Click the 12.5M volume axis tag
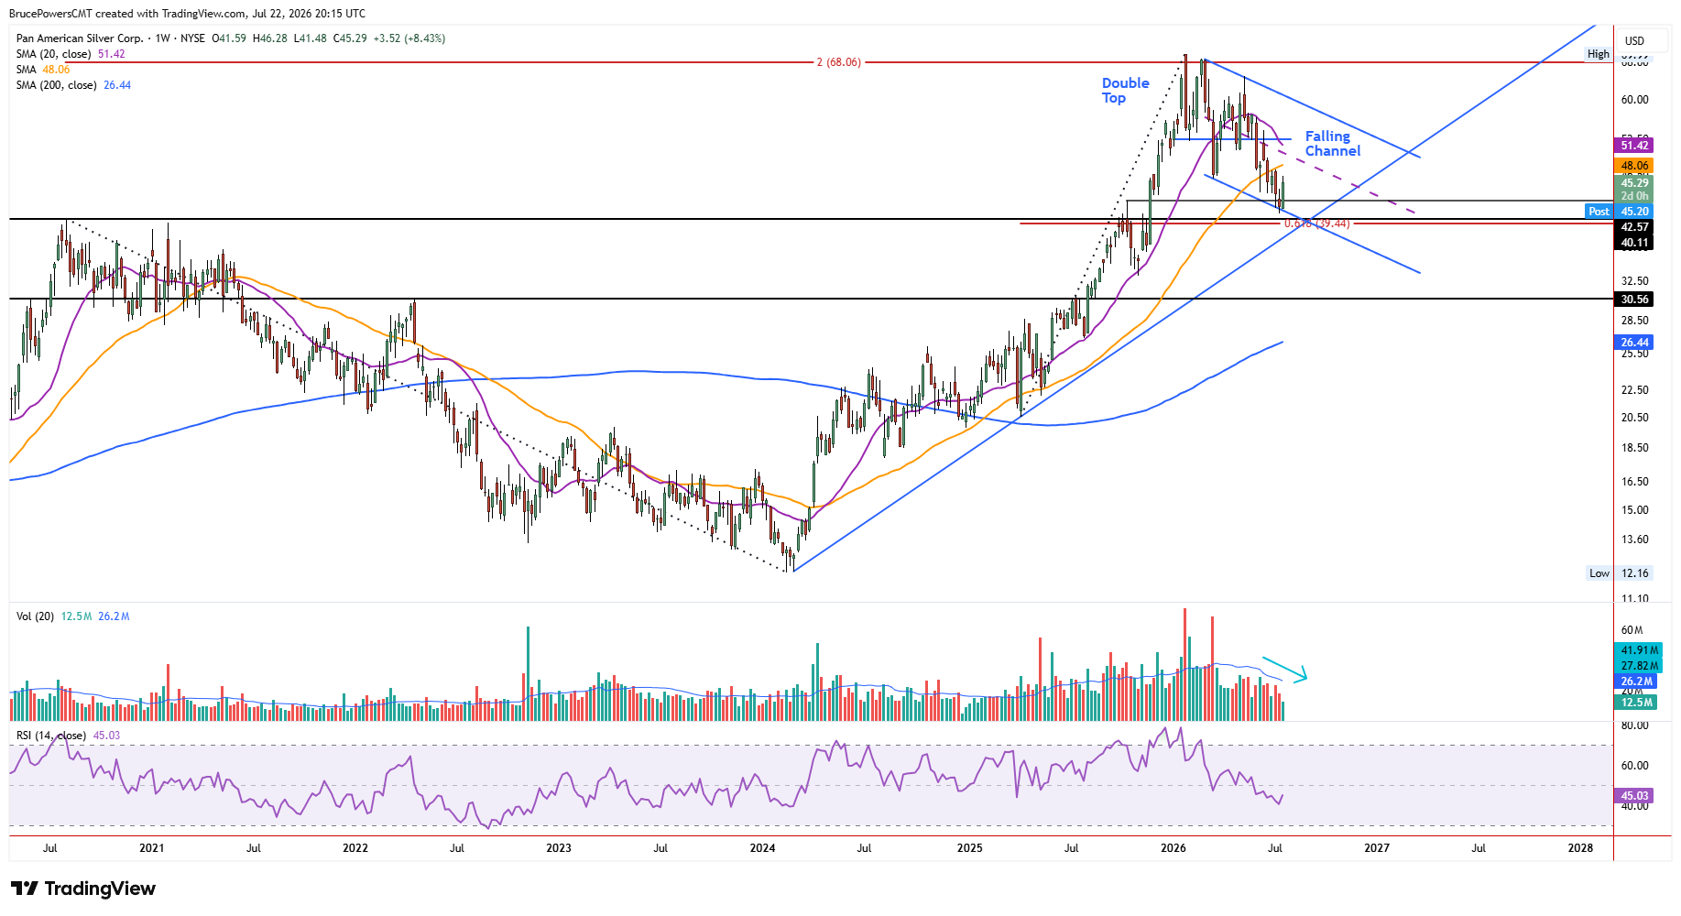The height and width of the screenshot is (916, 1681). coord(1636,703)
